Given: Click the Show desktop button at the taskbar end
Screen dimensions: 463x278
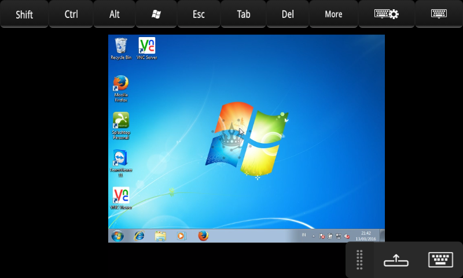Looking at the screenshot, I should [382, 236].
